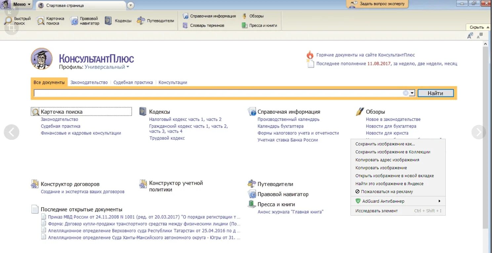Open the Профиль Универсальный dropdown
Screen dimensions: 492x253
click(107, 67)
